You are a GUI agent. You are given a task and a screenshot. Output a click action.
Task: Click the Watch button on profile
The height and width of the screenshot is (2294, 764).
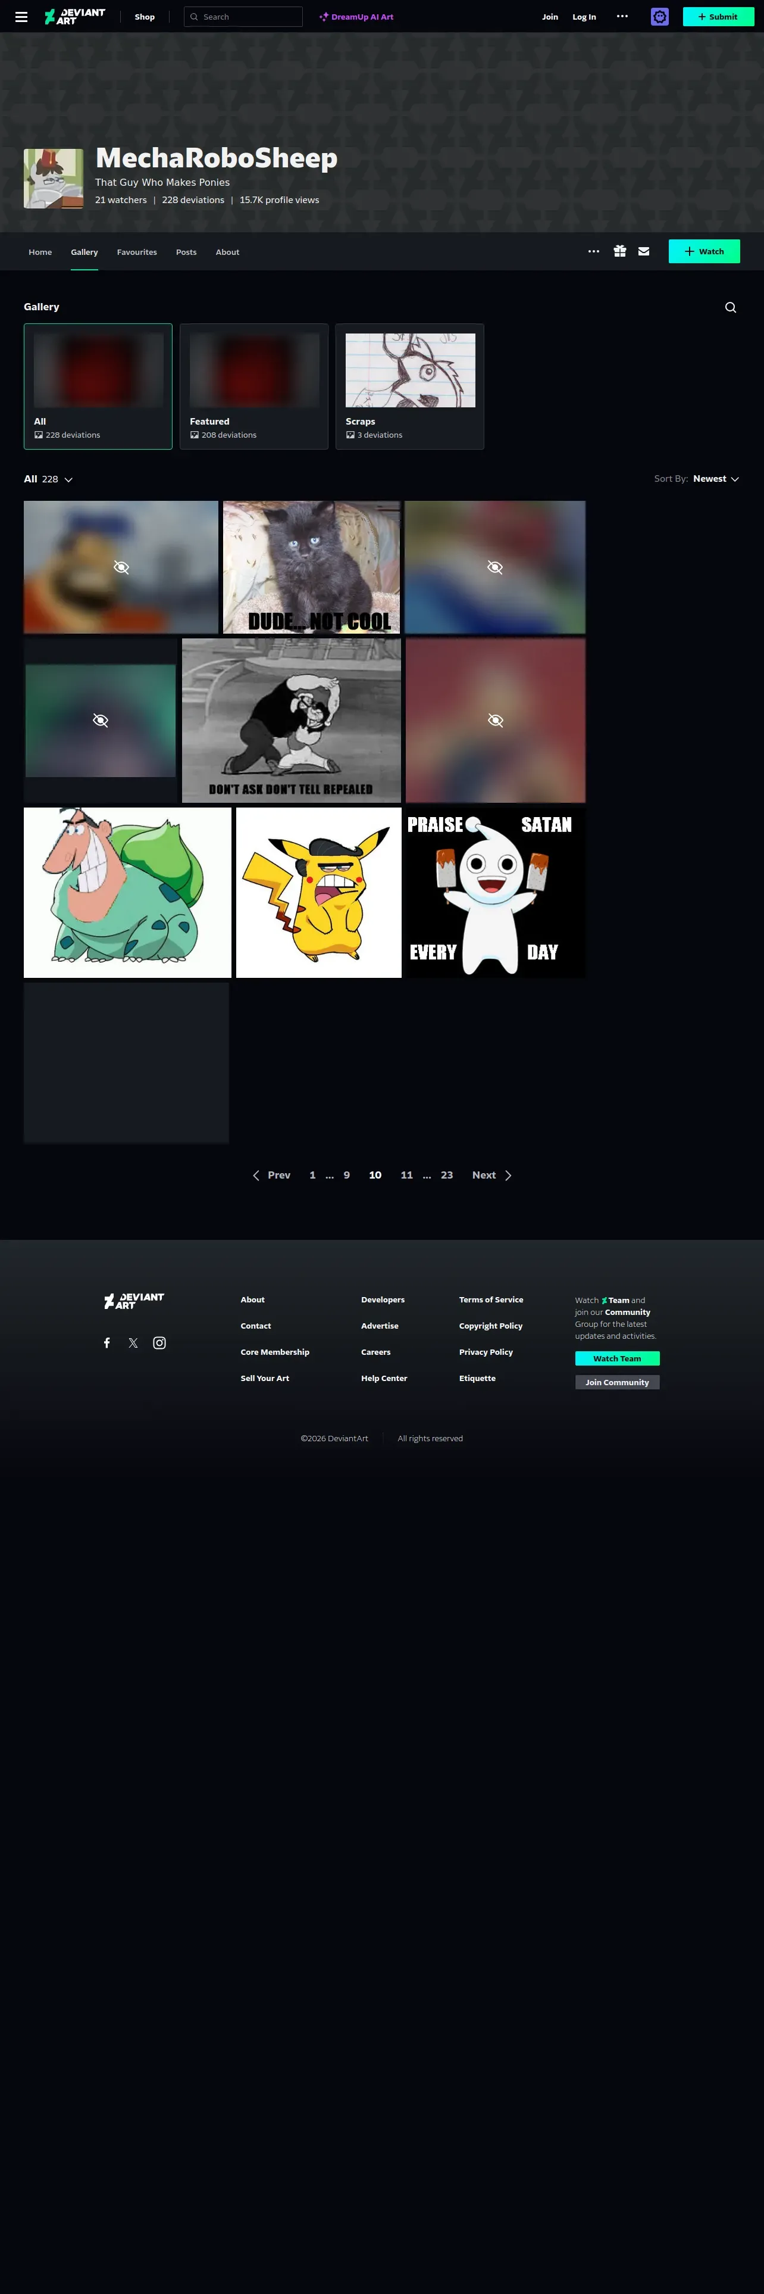coord(704,251)
